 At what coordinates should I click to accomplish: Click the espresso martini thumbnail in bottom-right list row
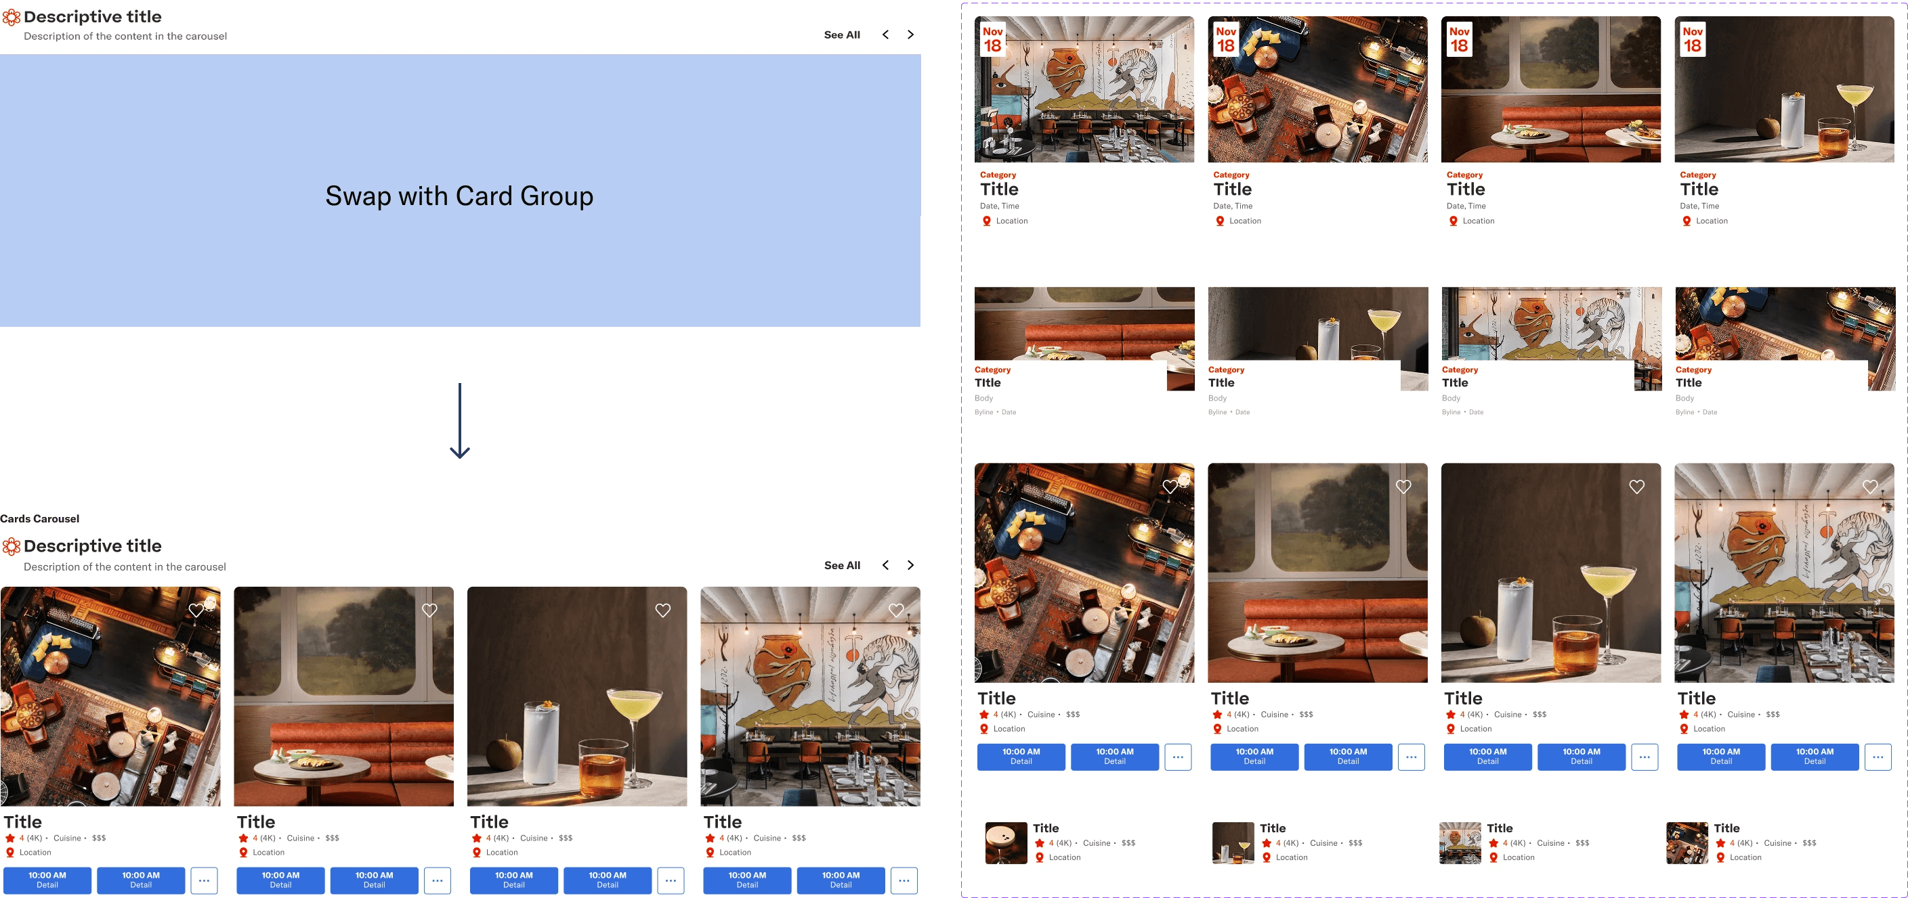(1006, 843)
